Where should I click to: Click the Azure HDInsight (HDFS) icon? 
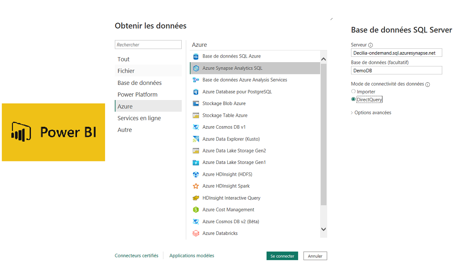click(x=196, y=174)
